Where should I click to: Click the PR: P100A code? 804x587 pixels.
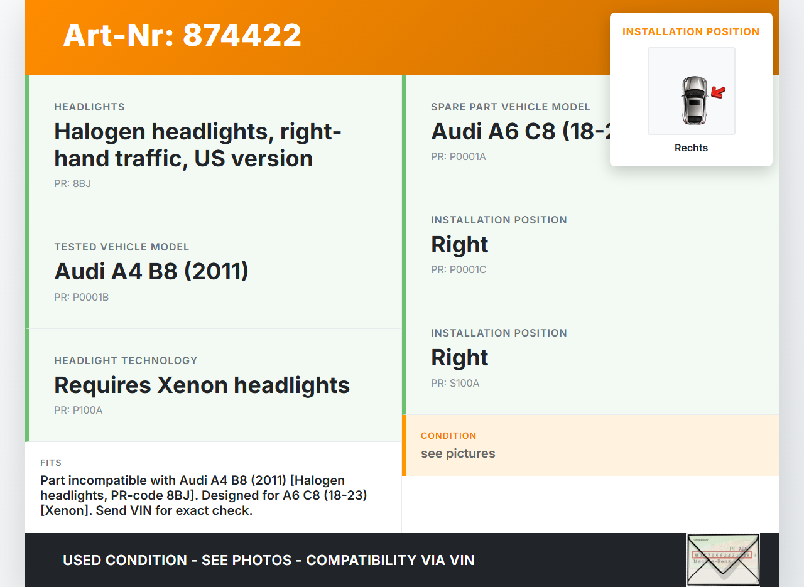[x=78, y=411]
